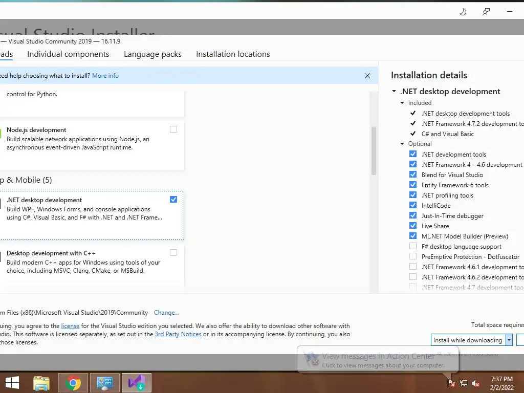The height and width of the screenshot is (393, 524).
Task: Toggle the dark theme moon icon
Action: (x=463, y=12)
